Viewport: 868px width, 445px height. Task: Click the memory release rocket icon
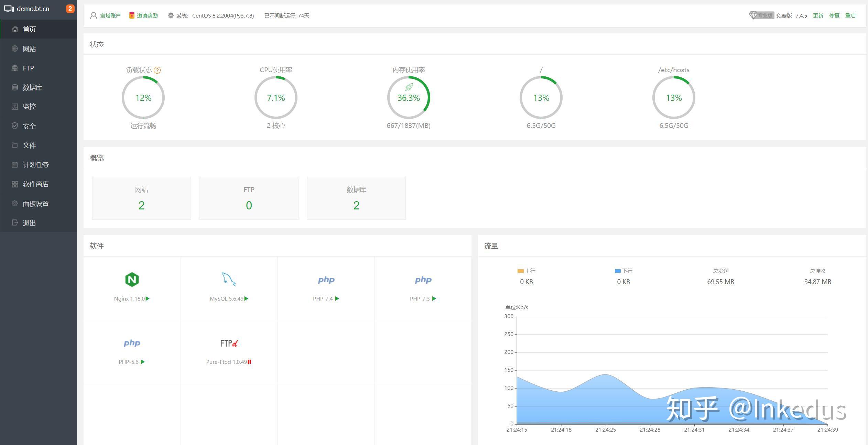[409, 87]
